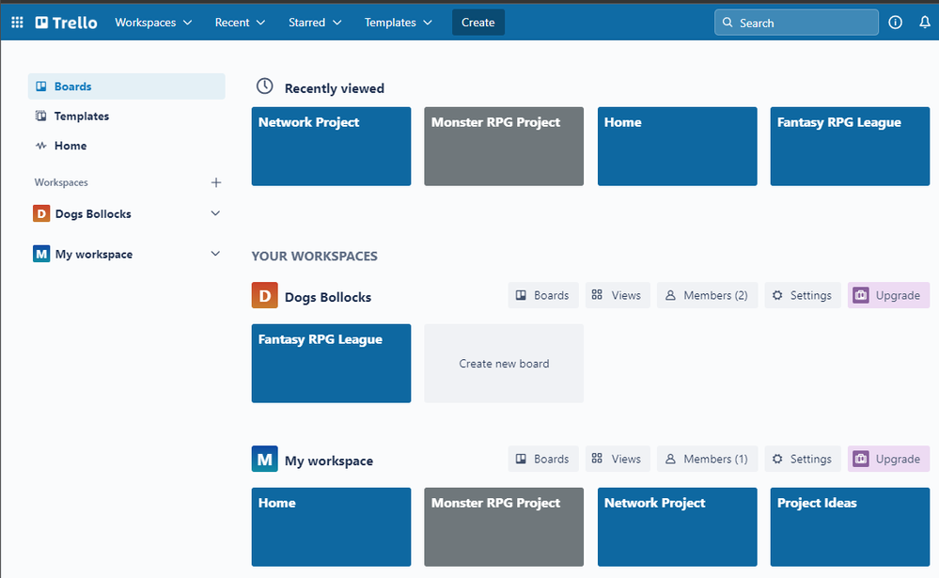Click the large Dogs Bollocks D avatar
Image resolution: width=939 pixels, height=578 pixels.
(x=265, y=295)
